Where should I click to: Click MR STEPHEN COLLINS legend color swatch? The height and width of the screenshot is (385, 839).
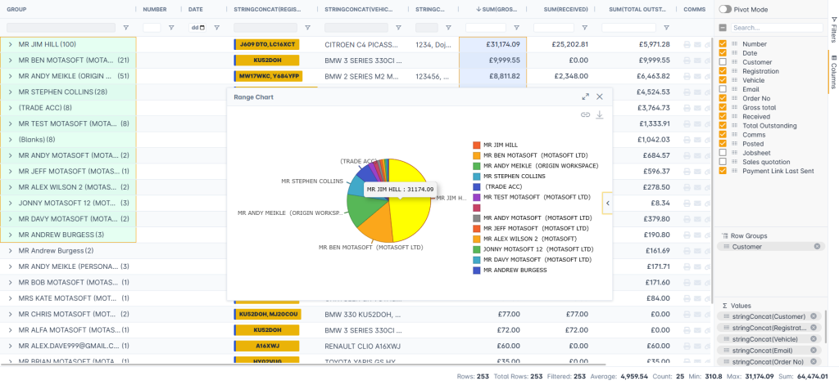tap(477, 177)
